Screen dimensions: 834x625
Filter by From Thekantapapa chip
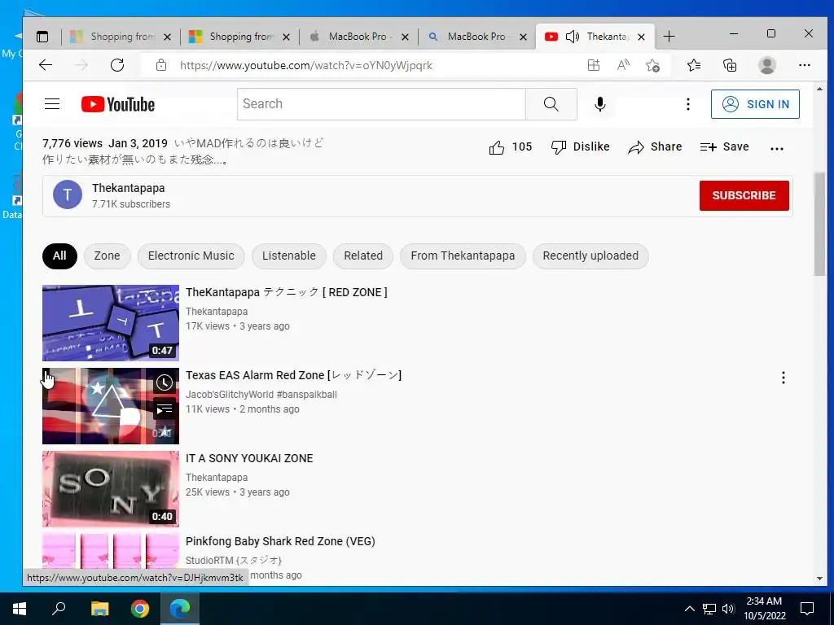point(463,256)
